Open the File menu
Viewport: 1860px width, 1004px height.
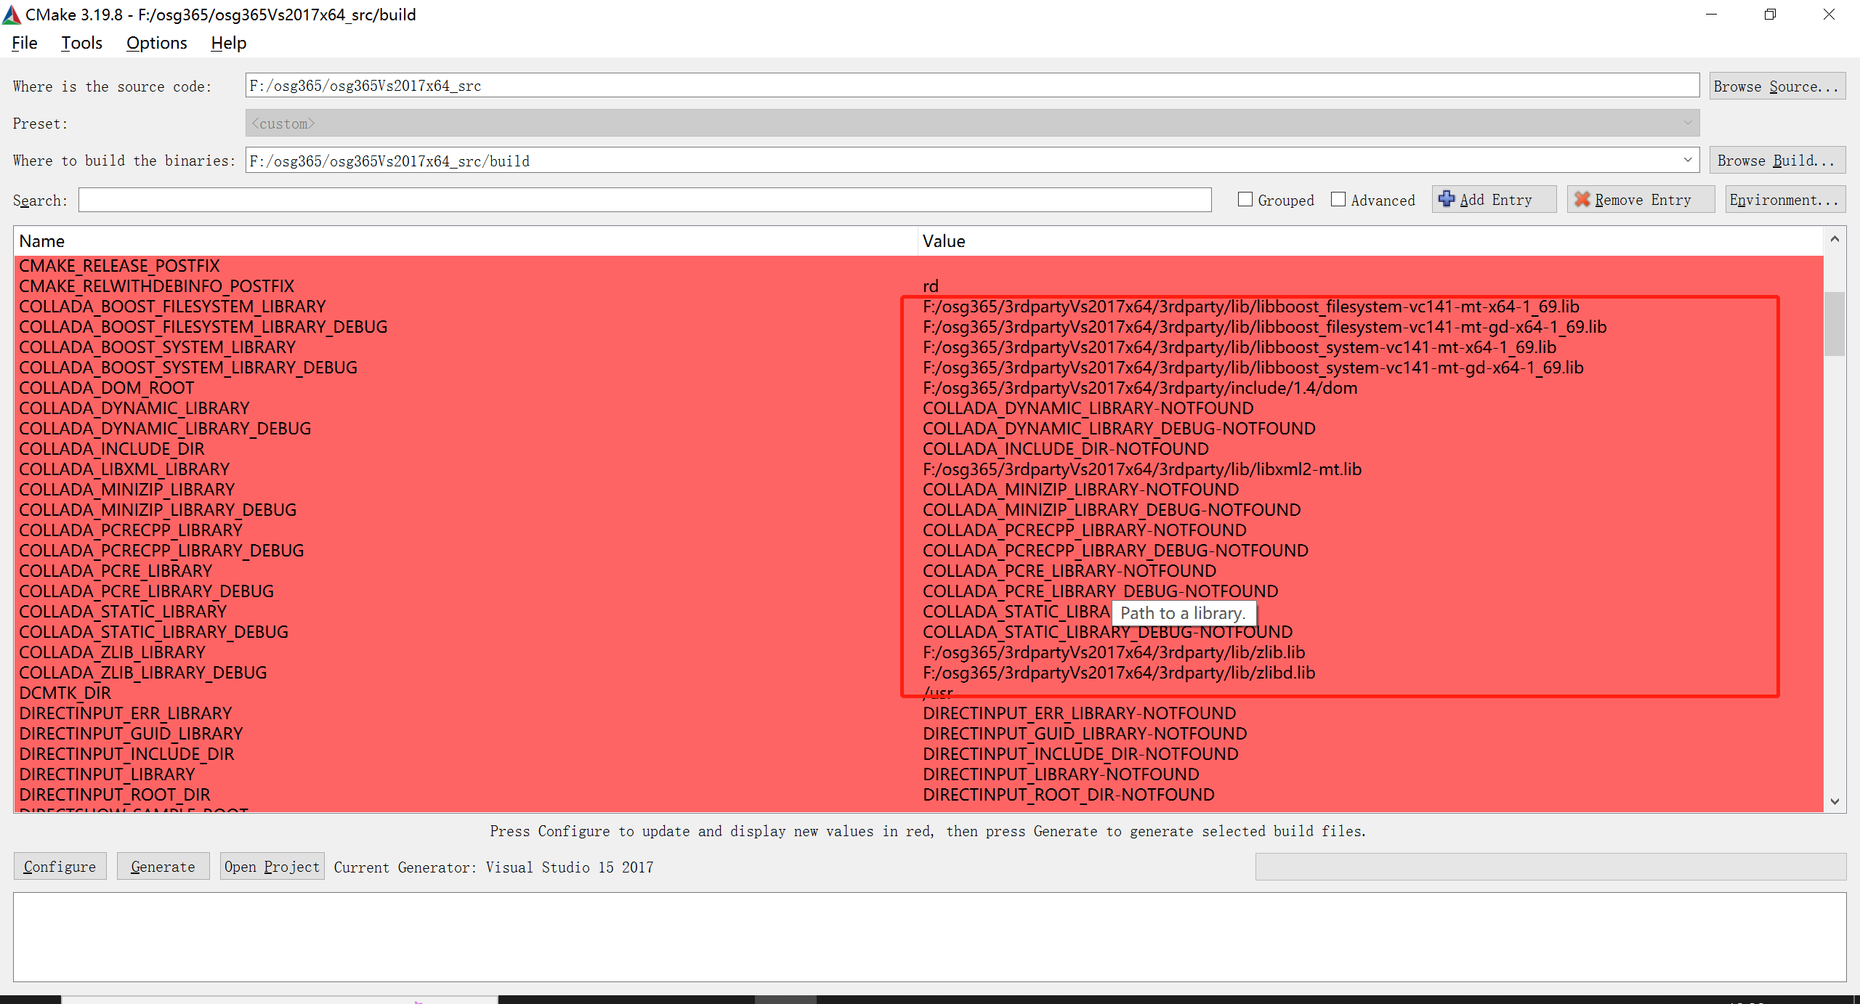click(24, 43)
